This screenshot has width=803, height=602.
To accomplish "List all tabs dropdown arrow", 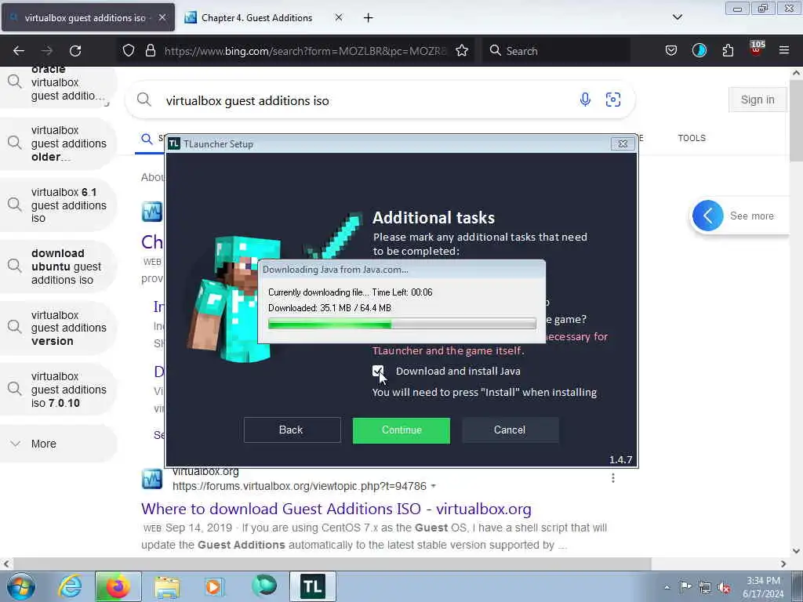I will (x=677, y=17).
